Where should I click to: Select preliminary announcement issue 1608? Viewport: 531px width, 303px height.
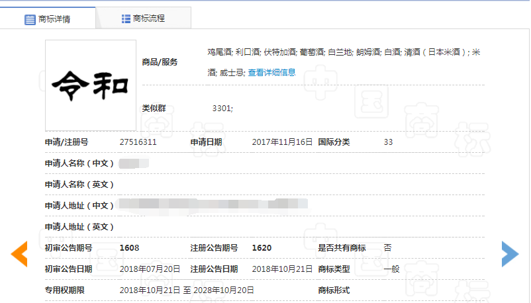pos(129,248)
